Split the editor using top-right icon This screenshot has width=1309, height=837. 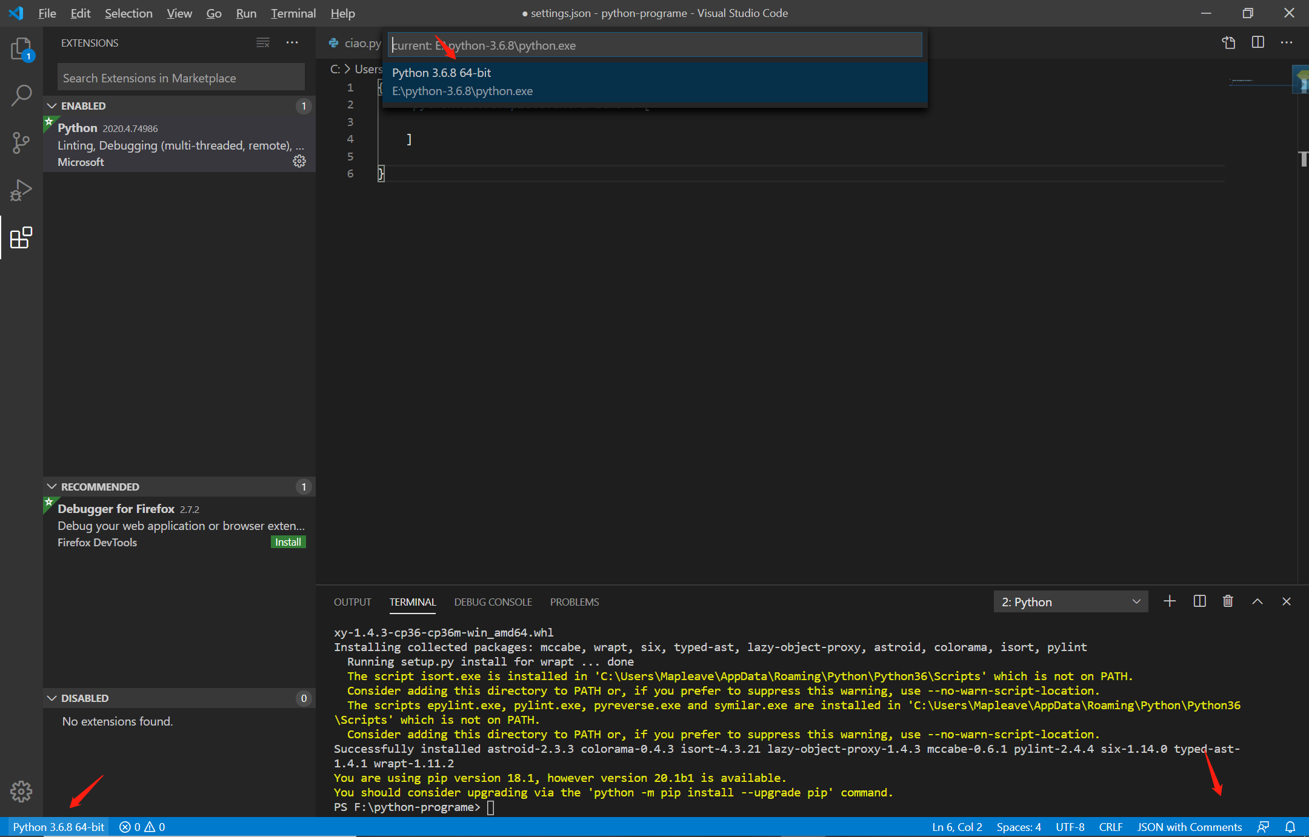[1258, 42]
